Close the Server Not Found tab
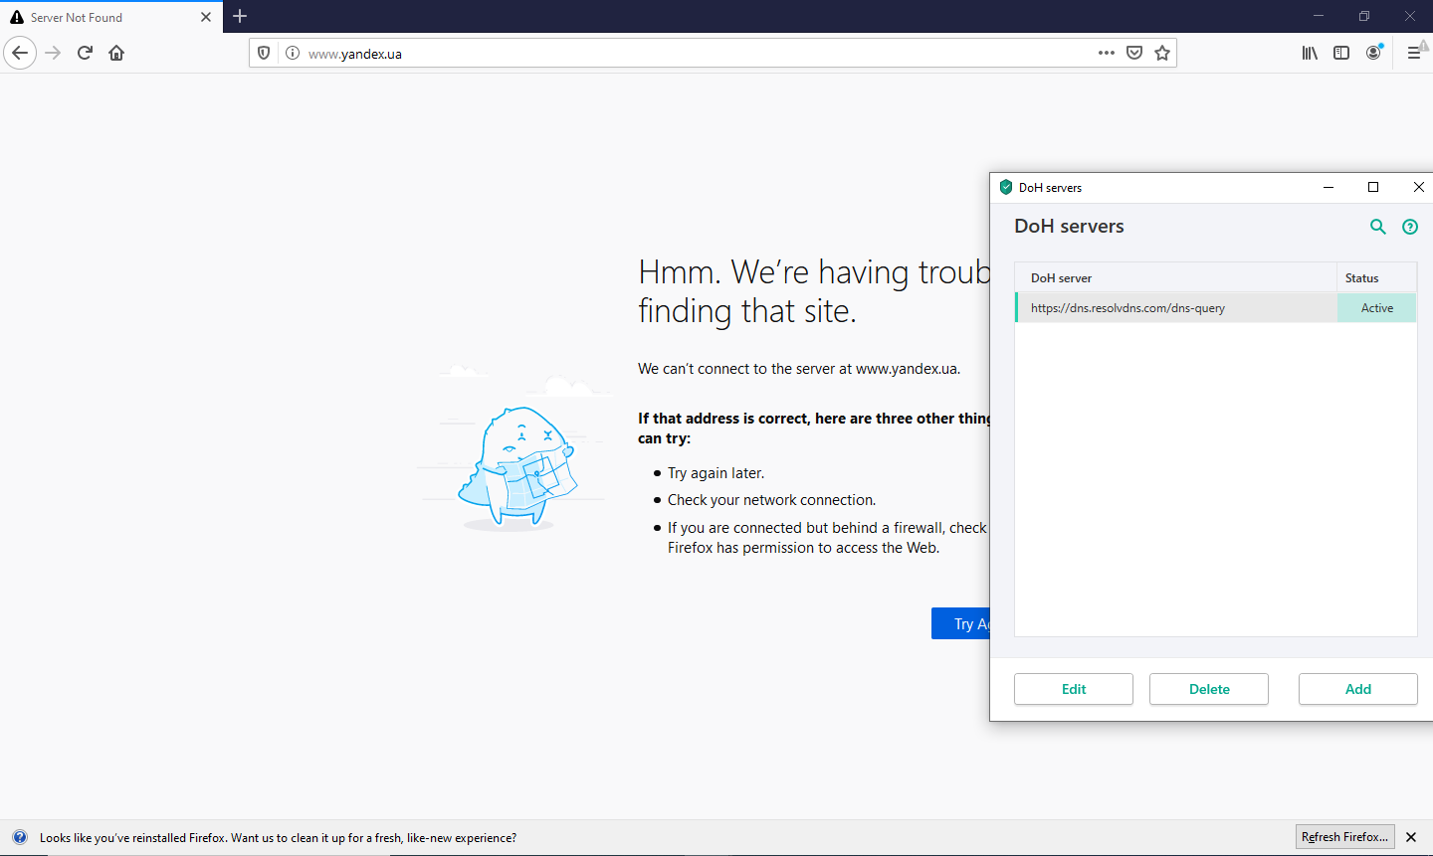Viewport: 1433px width, 856px height. [206, 17]
